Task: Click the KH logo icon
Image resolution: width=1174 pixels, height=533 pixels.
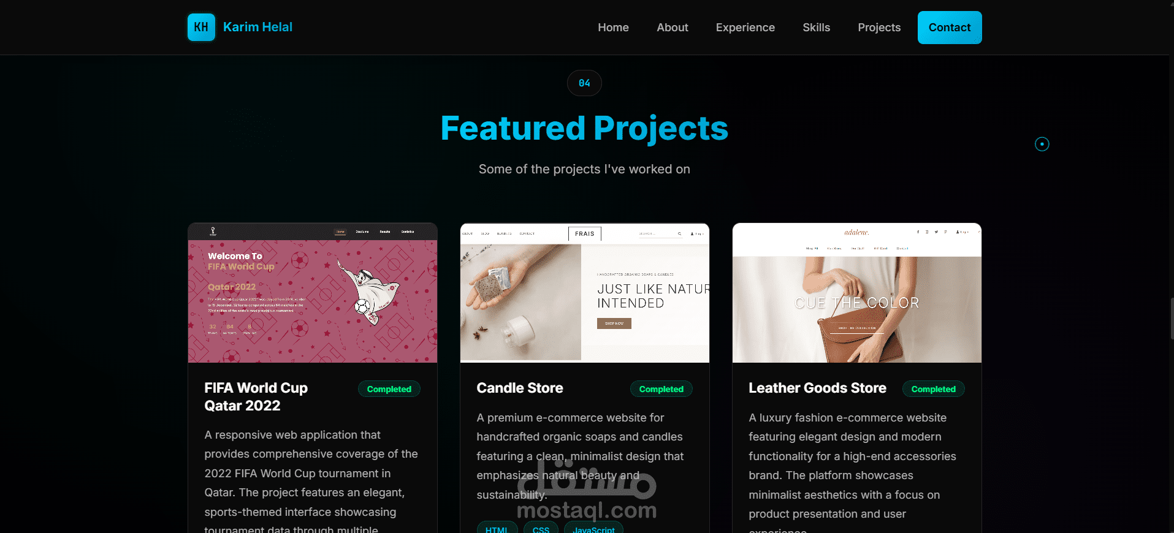Action: (x=201, y=27)
